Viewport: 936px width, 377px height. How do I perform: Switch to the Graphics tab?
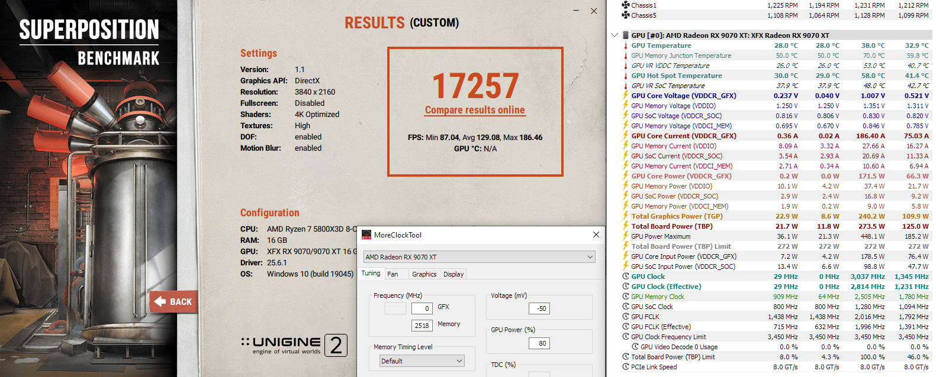coord(424,274)
